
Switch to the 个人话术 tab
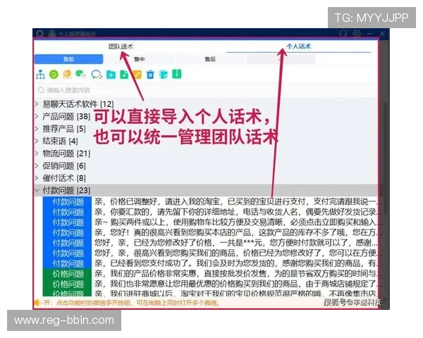click(299, 46)
